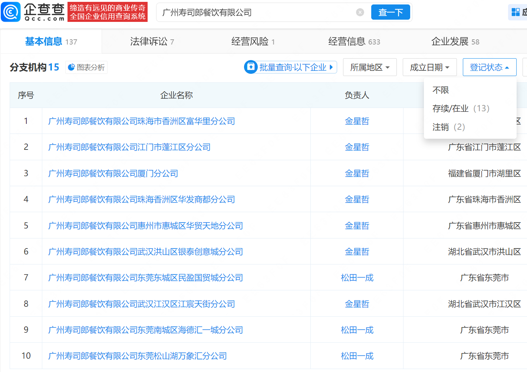Go to the 企业发展 tab
527x372 pixels.
click(x=455, y=42)
